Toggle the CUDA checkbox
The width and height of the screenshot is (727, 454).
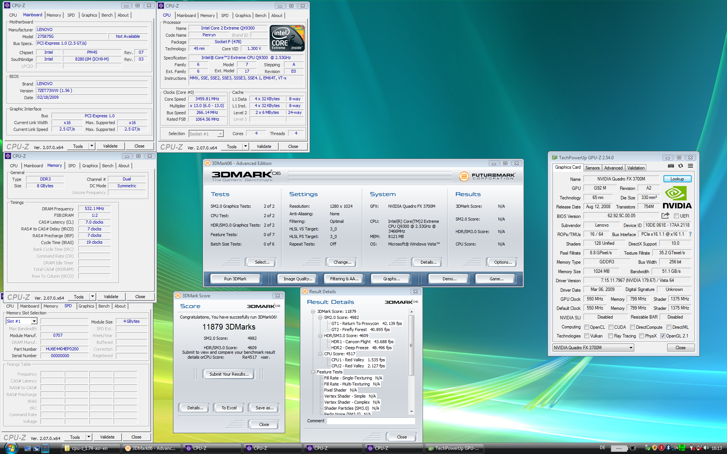click(x=611, y=327)
